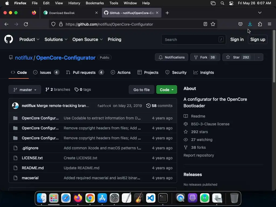Open the Pocket save icon
This screenshot has width=276, height=207.
pyautogui.click(x=240, y=24)
